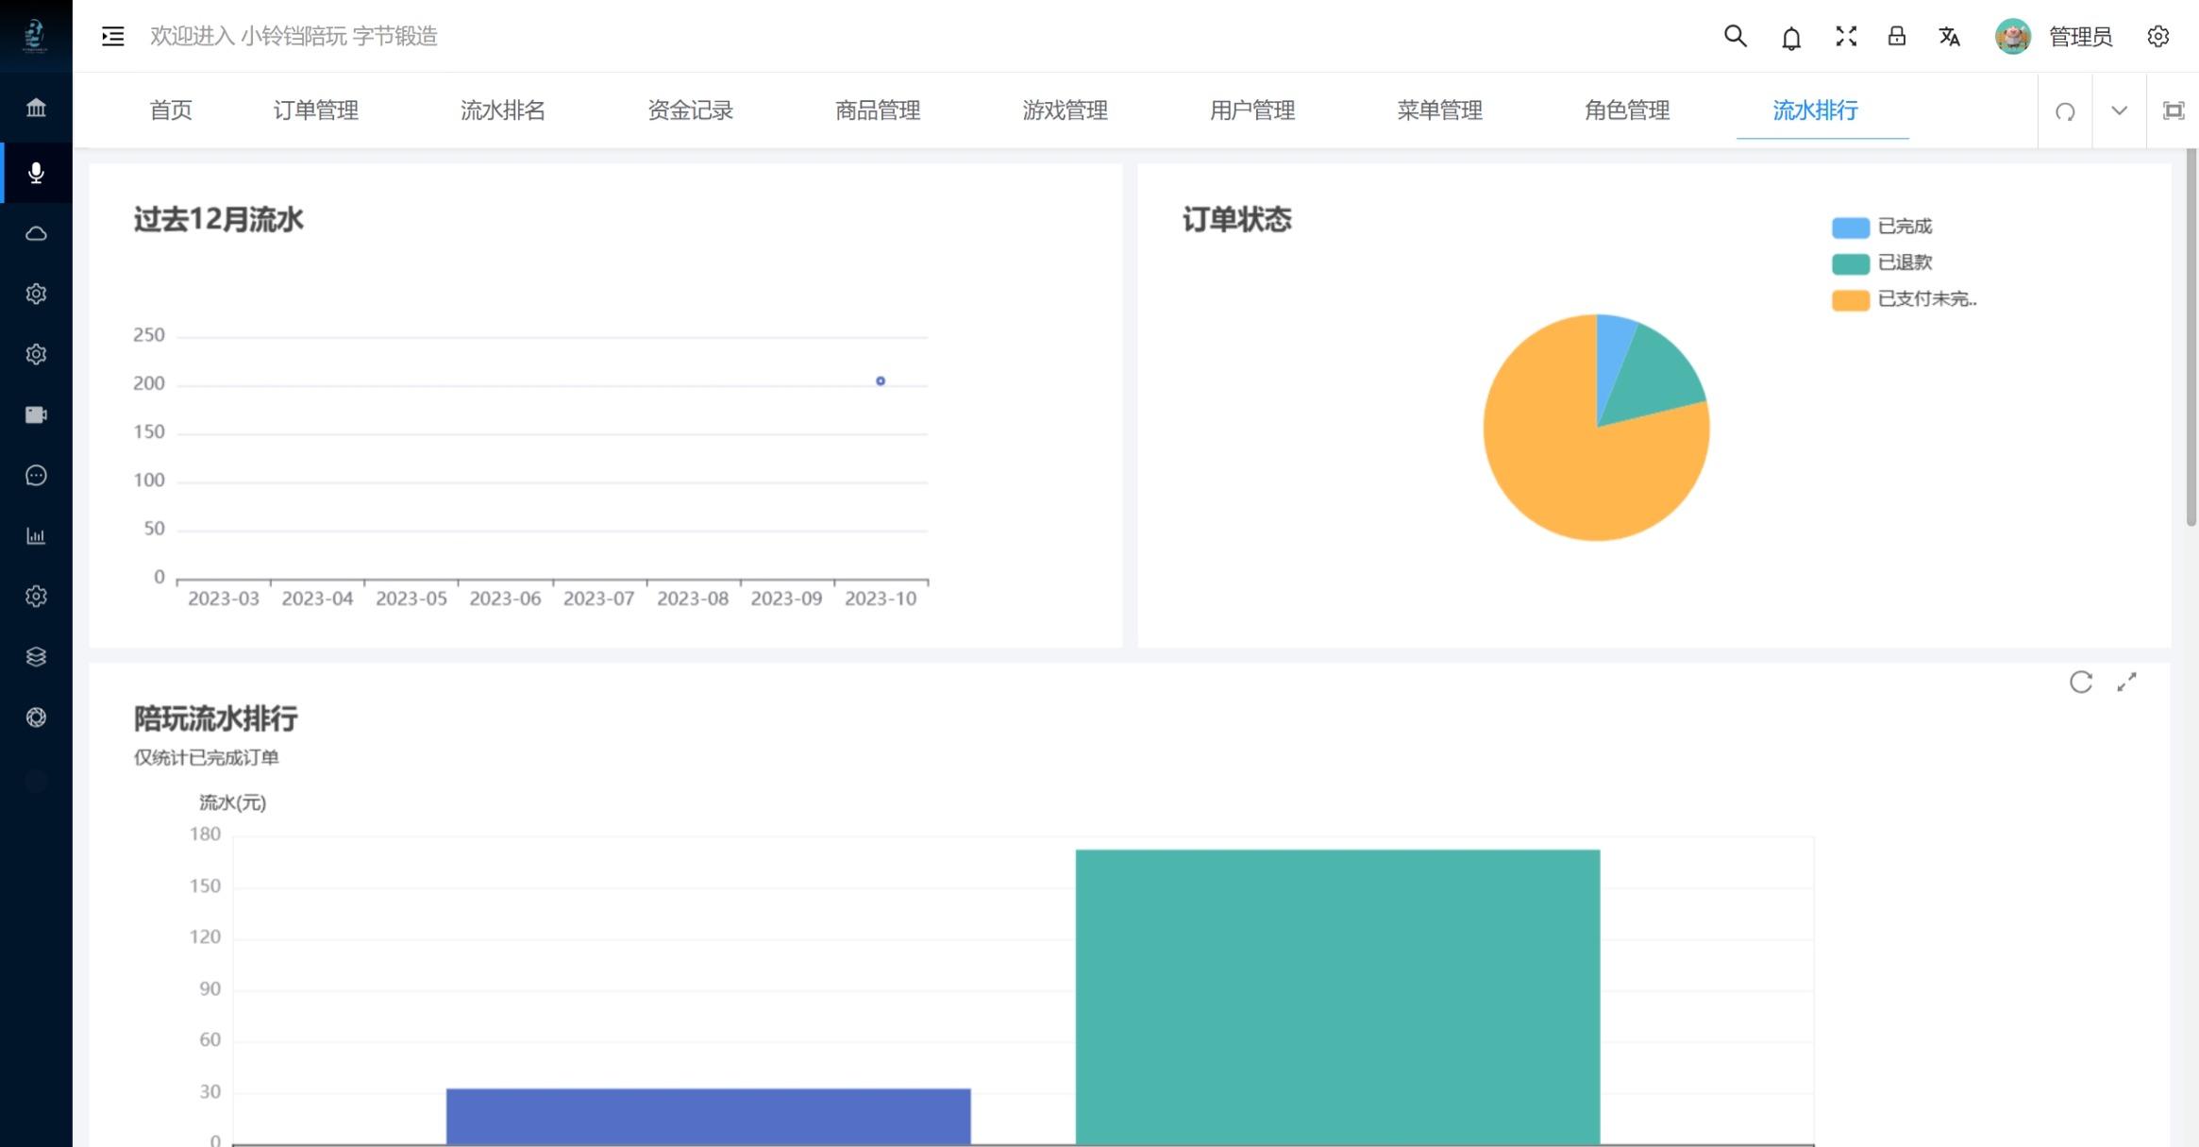
Task: Switch to the 菜单管理 tab
Action: (x=1440, y=110)
